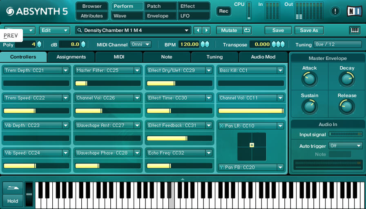The width and height of the screenshot is (366, 209).
Task: Click the Channel Vol CC11 slider
Action: point(251,111)
